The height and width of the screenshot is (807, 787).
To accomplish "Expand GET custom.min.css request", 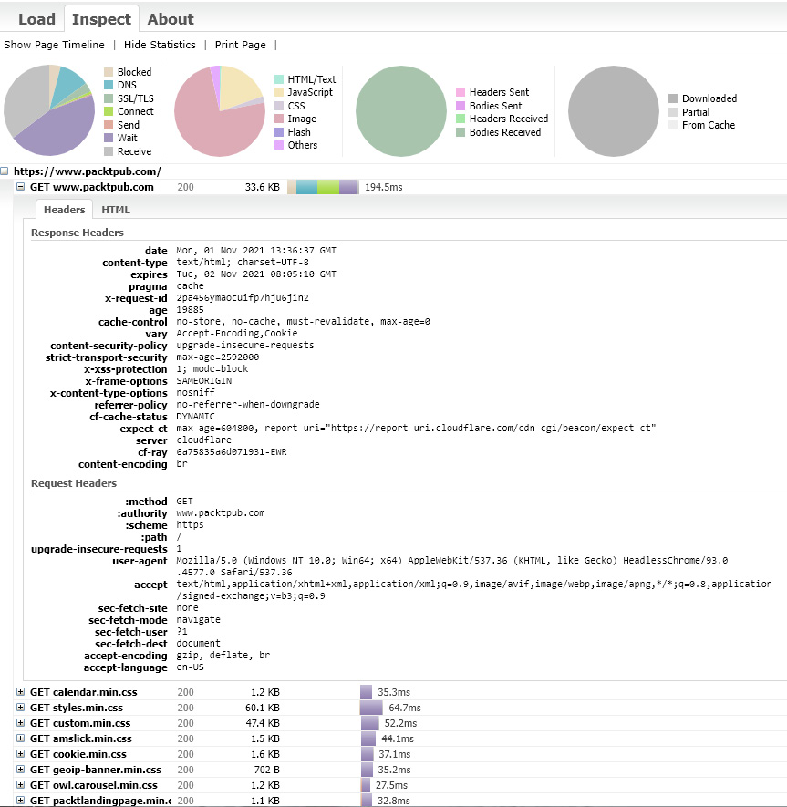I will (21, 722).
